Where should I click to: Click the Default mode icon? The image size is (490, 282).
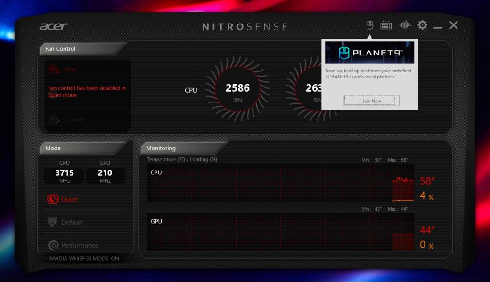coord(52,222)
